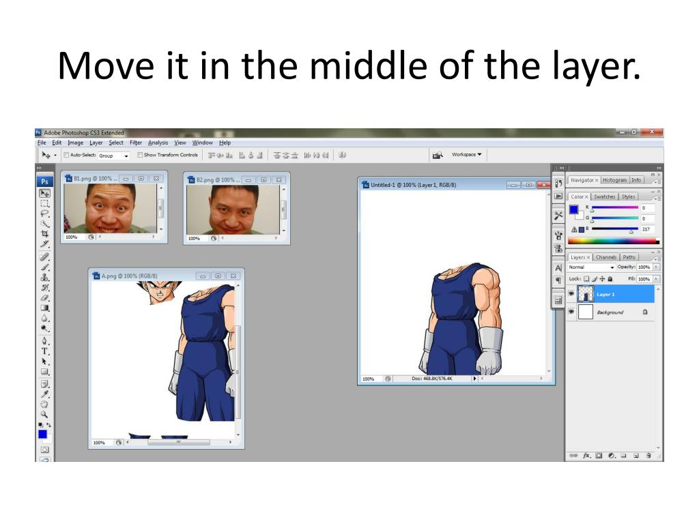Select the History Brush tool

pos(44,287)
